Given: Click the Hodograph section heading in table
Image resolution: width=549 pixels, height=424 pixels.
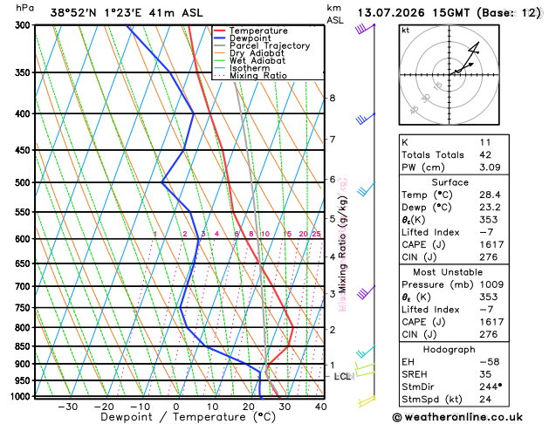Looking at the screenshot, I should pos(449,350).
